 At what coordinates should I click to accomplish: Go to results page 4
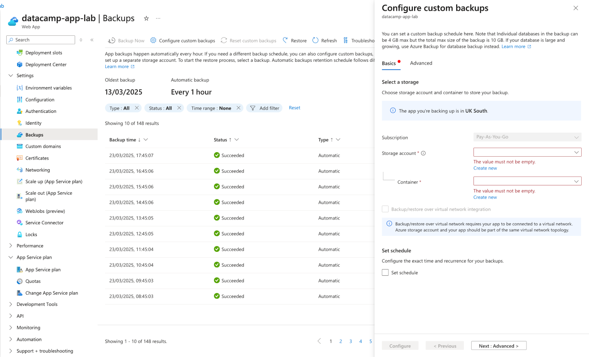coord(360,342)
